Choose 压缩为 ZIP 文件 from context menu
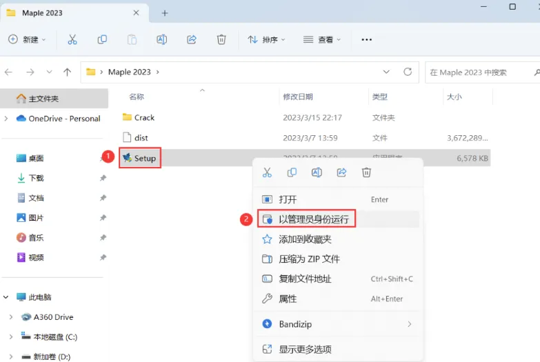The width and height of the screenshot is (540, 362). 338,259
